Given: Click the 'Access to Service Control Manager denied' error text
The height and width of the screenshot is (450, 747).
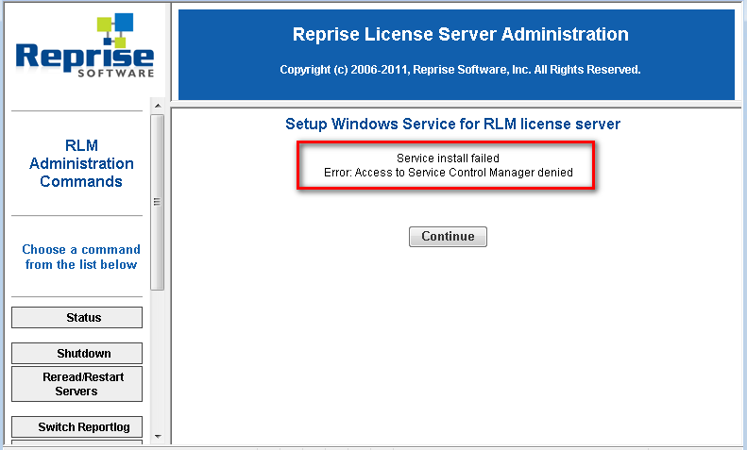Looking at the screenshot, I should (x=448, y=173).
